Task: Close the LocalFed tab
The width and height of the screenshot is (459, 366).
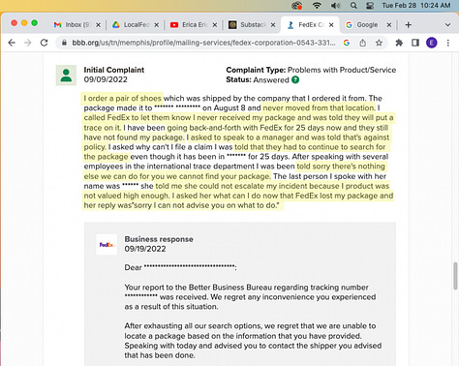Action: pyautogui.click(x=156, y=25)
